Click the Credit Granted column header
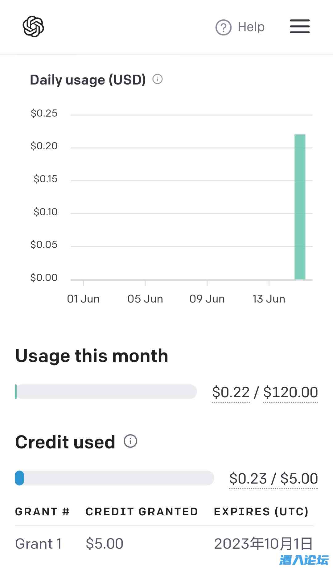Image resolution: width=333 pixels, height=573 pixels. [x=142, y=512]
